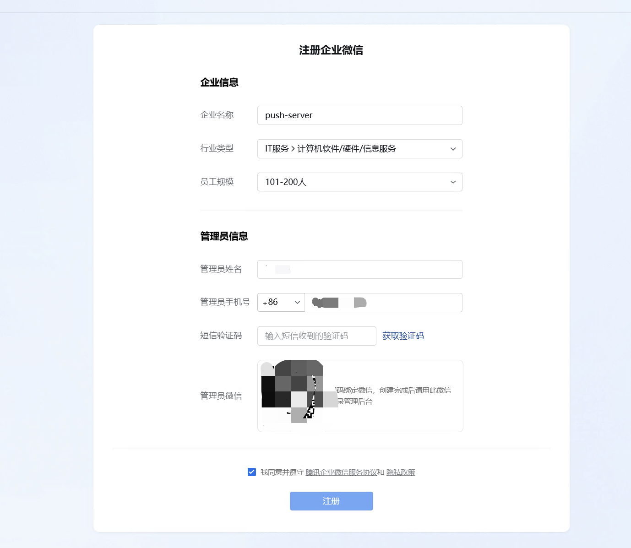631x548 pixels.
Task: Click the 注册企业微信 page title
Action: 331,50
